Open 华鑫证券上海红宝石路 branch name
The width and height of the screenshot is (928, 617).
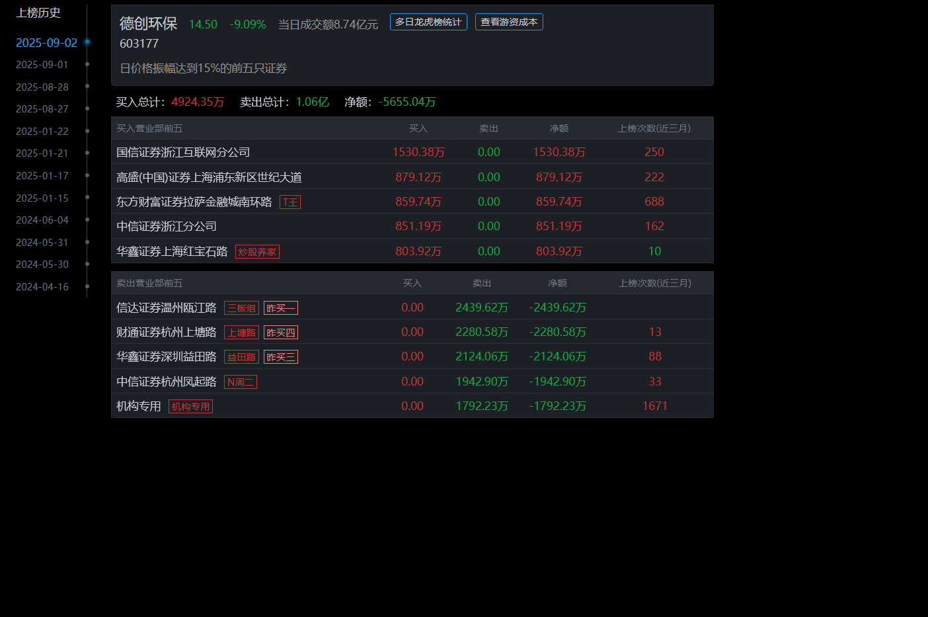click(x=172, y=251)
